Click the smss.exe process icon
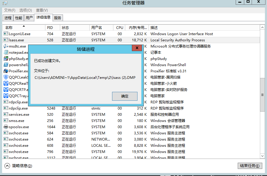The image size is (267, 176). pyautogui.click(x=6, y=120)
